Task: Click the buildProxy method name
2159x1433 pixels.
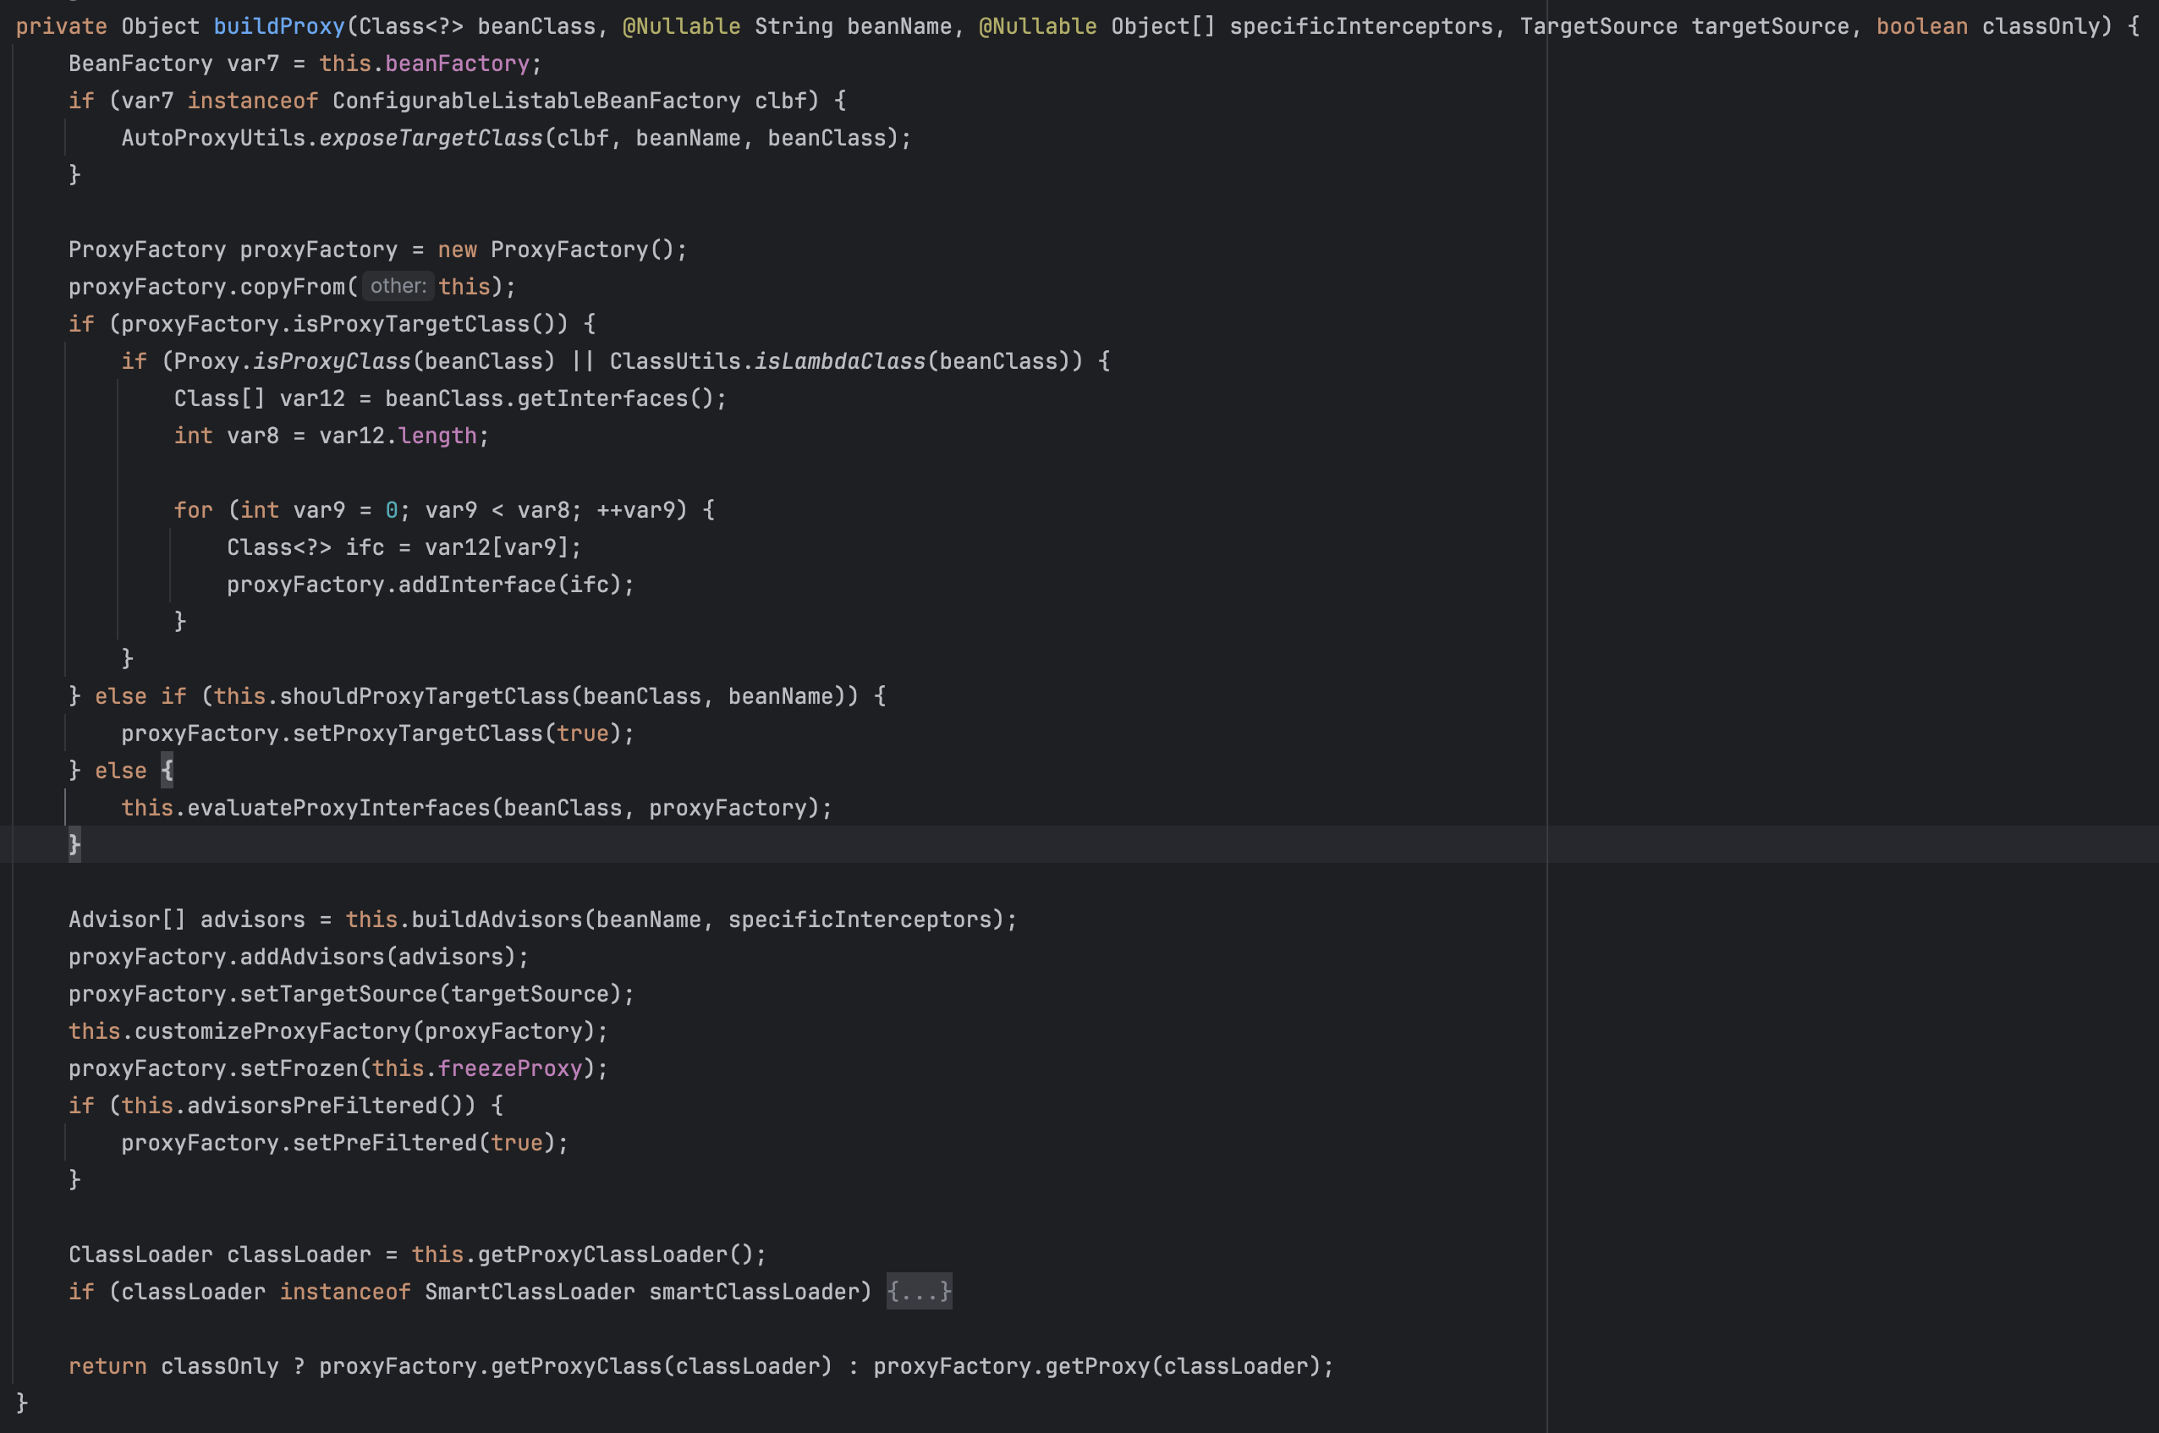Action: 279,26
